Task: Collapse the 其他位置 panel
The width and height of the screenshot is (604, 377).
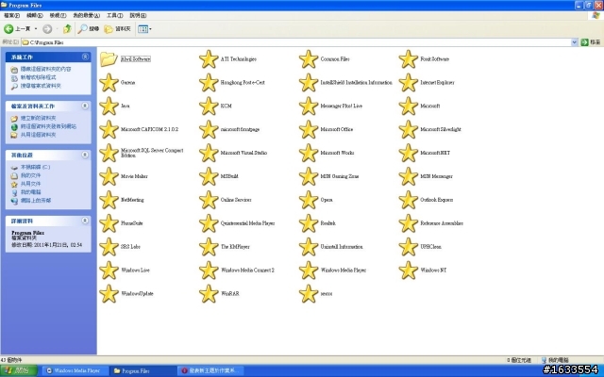Action: pyautogui.click(x=85, y=155)
